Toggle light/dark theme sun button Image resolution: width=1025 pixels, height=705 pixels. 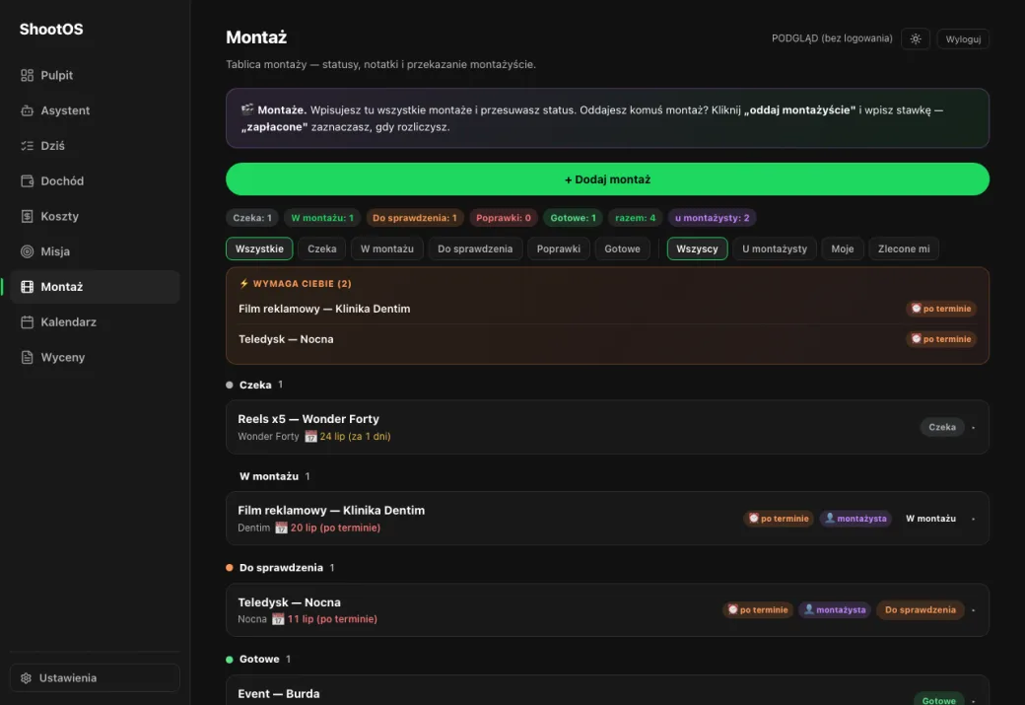(916, 38)
